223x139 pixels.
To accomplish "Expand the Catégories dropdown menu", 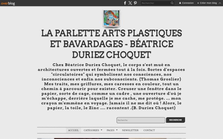I will (93, 130).
